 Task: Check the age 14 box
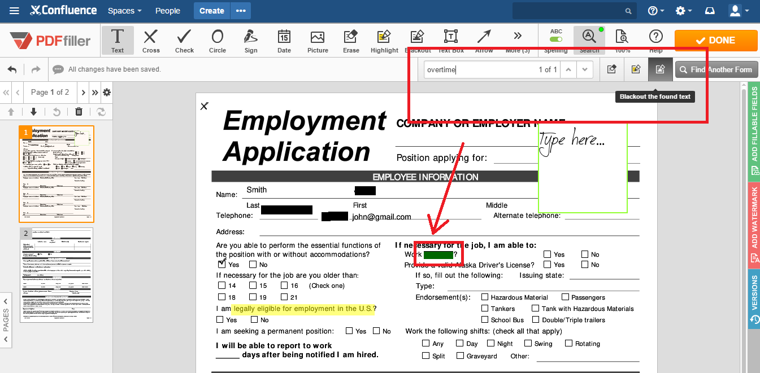pos(222,286)
